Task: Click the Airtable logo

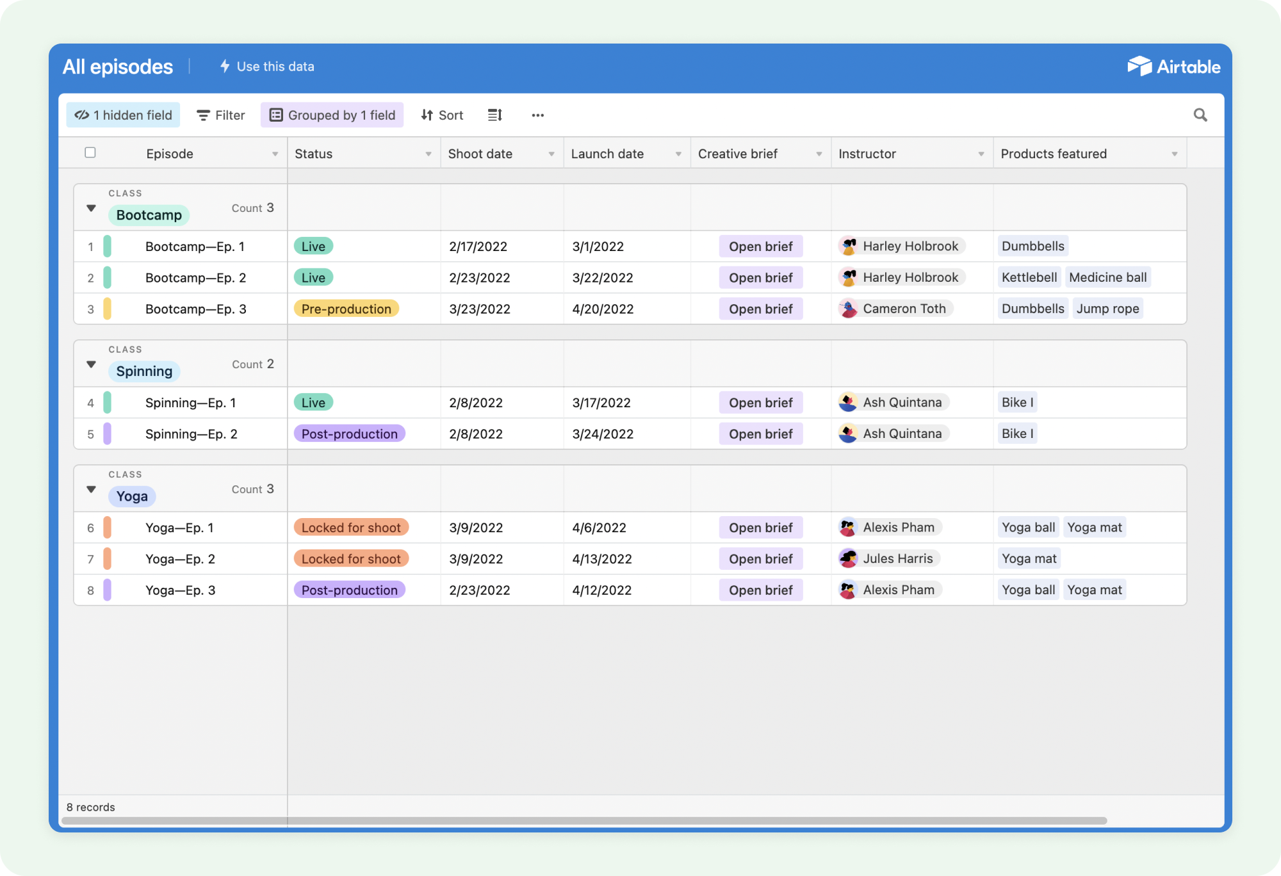Action: pos(1173,67)
